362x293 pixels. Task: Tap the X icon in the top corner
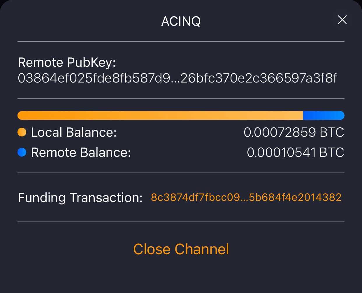coord(342,20)
